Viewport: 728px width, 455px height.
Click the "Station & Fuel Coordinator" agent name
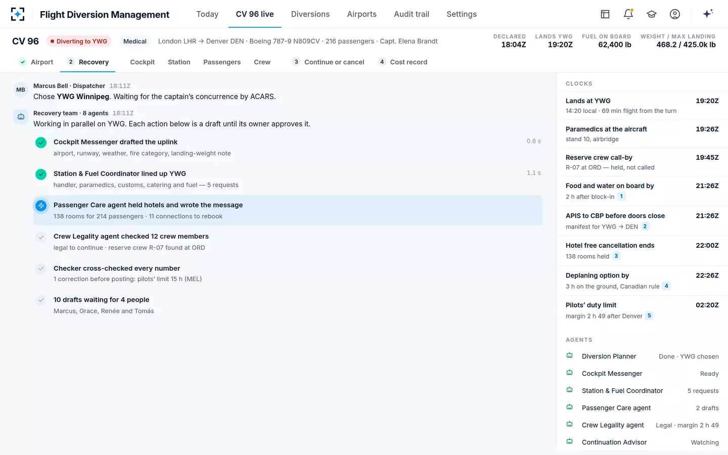[622, 391]
